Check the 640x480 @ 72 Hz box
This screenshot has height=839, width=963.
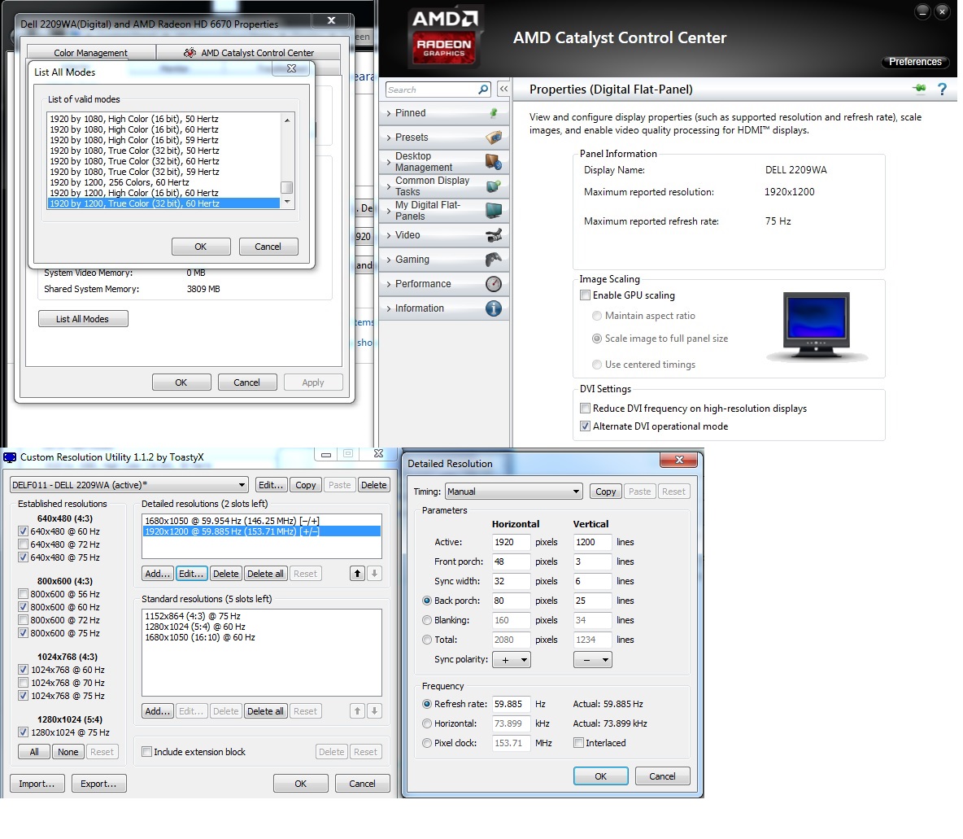point(24,544)
